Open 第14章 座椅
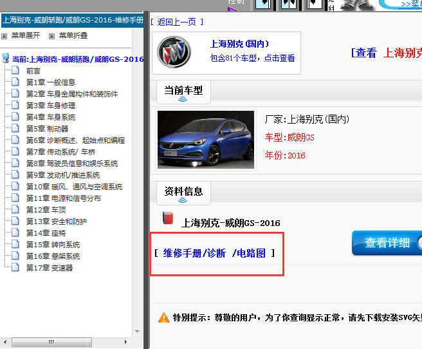 pos(46,233)
